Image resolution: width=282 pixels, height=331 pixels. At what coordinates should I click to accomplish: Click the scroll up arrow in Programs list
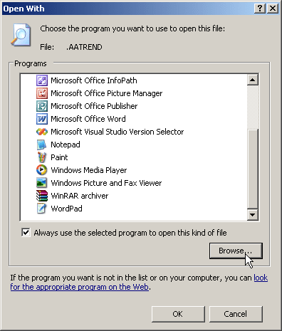(x=253, y=80)
